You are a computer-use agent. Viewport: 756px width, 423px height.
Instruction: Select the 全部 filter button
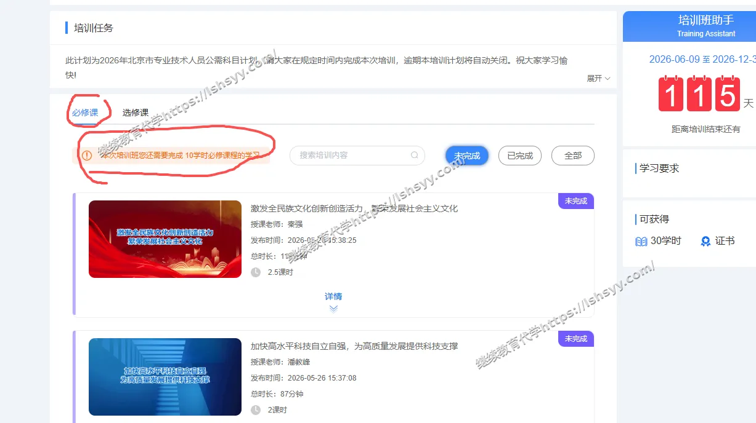pos(573,156)
